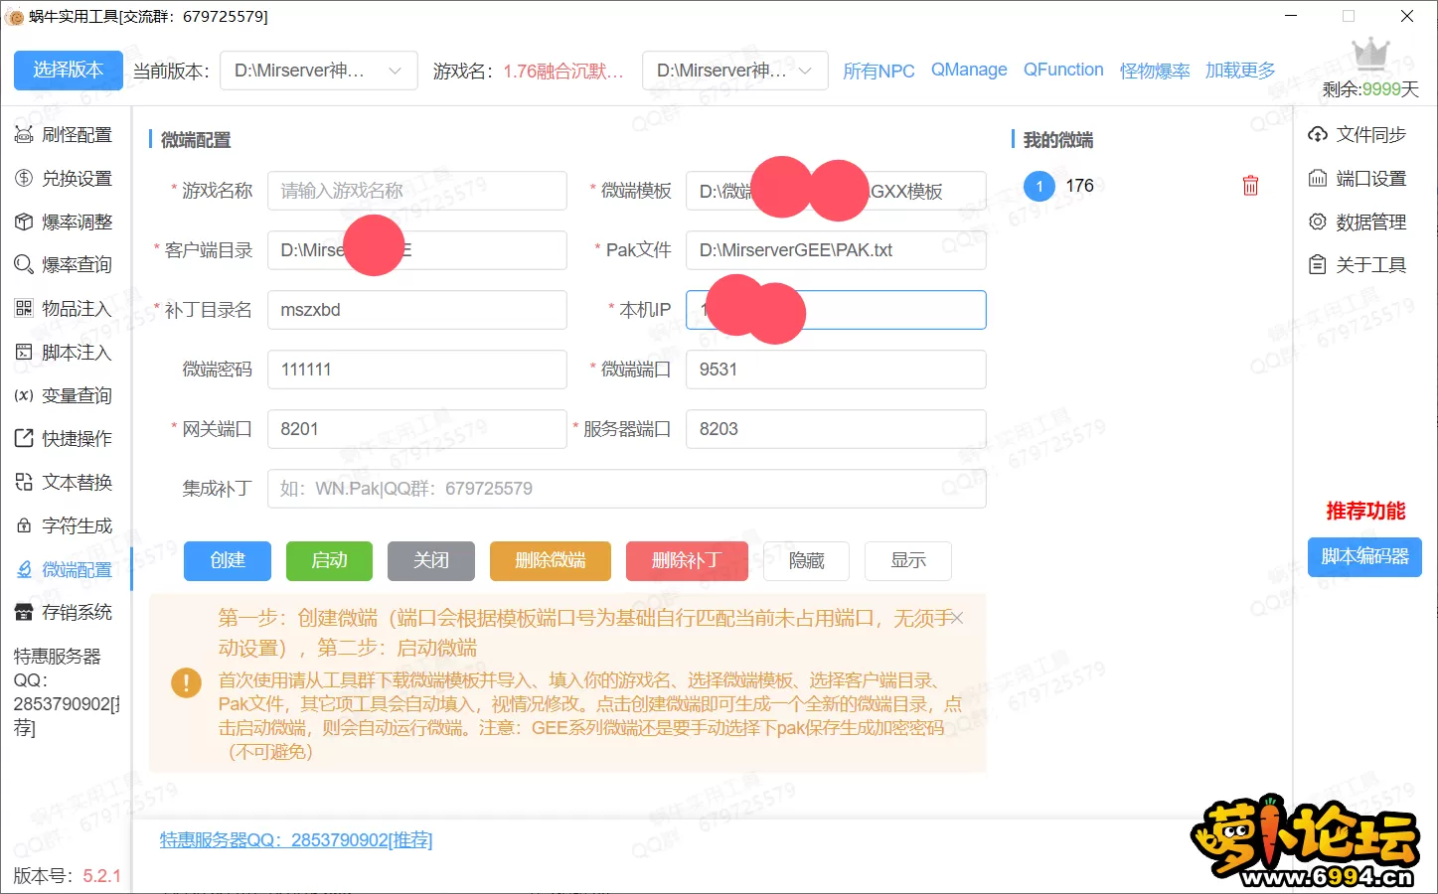
Task: Switch to the QManage tab
Action: coord(968,70)
